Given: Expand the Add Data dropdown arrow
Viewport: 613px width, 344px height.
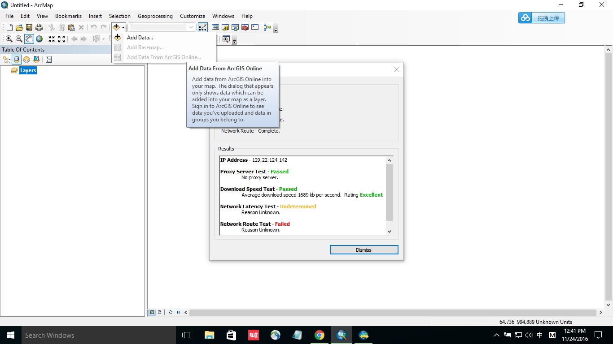Looking at the screenshot, I should click(x=123, y=28).
